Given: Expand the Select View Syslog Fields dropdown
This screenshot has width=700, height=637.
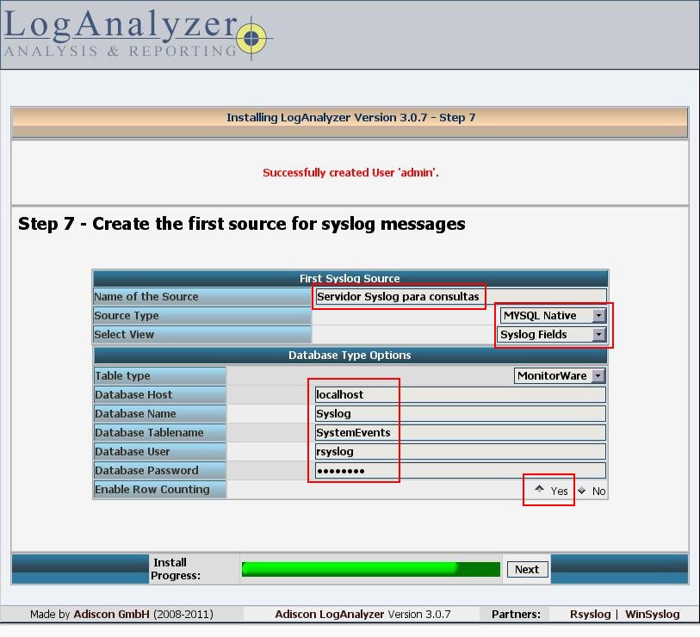Looking at the screenshot, I should coord(552,335).
